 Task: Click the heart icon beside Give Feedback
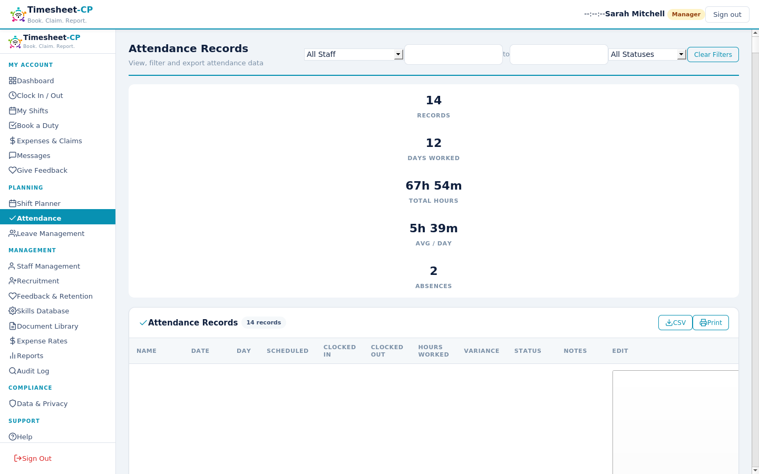(x=13, y=170)
